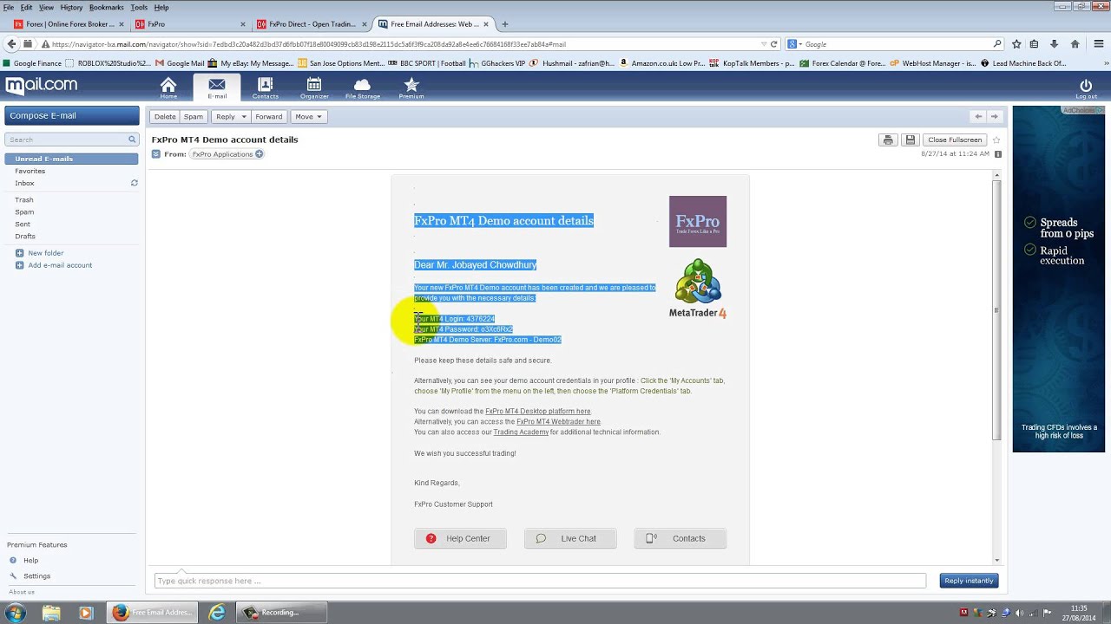The width and height of the screenshot is (1111, 624).
Task: Click the New folder plus icon
Action: pyautogui.click(x=19, y=253)
